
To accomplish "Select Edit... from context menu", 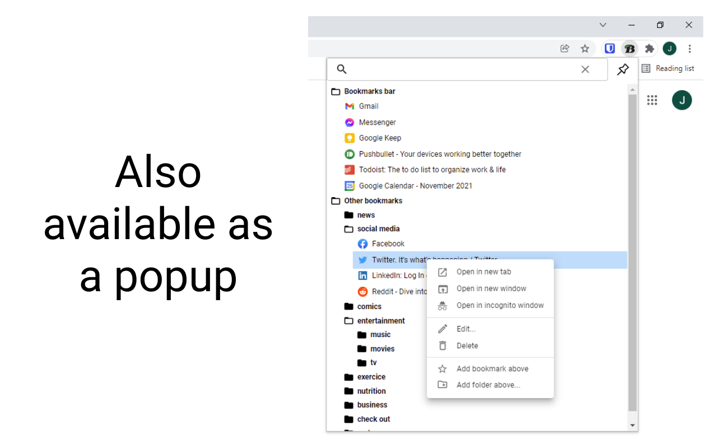I will point(490,329).
